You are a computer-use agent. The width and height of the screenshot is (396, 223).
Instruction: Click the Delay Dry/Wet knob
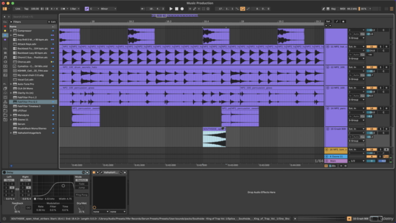click(x=81, y=208)
